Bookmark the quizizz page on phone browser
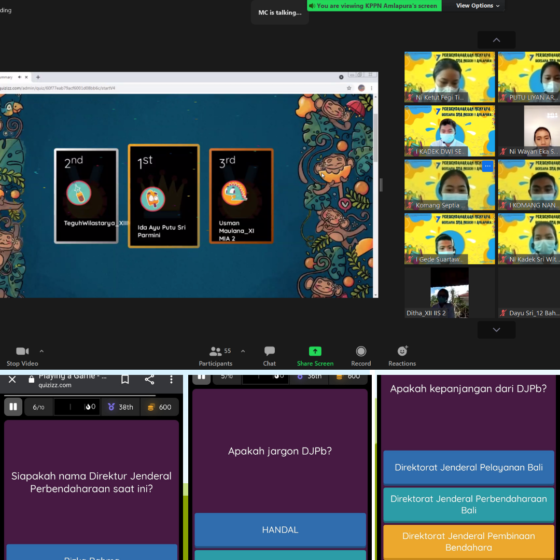Viewport: 560px width, 560px height. tap(125, 379)
